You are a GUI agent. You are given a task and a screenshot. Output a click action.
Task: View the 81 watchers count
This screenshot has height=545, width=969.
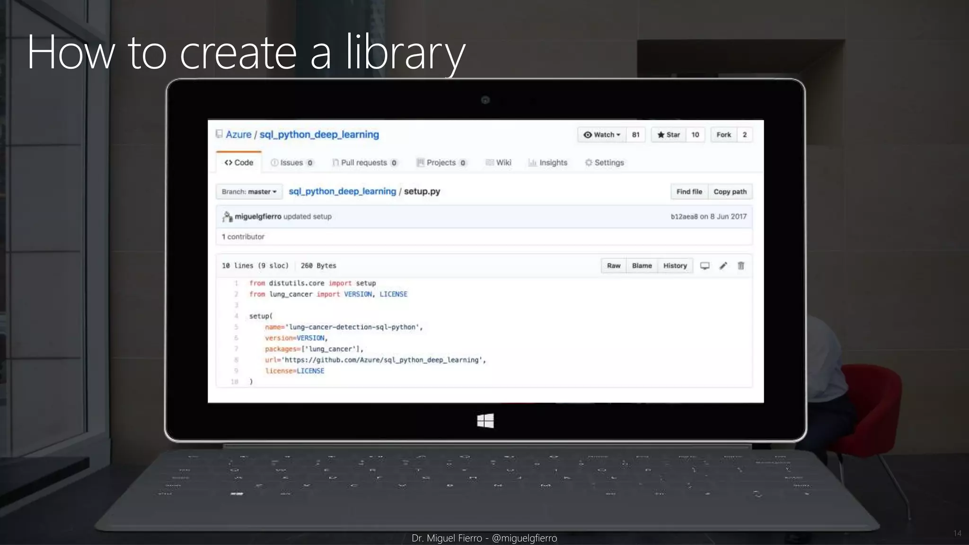[635, 135]
